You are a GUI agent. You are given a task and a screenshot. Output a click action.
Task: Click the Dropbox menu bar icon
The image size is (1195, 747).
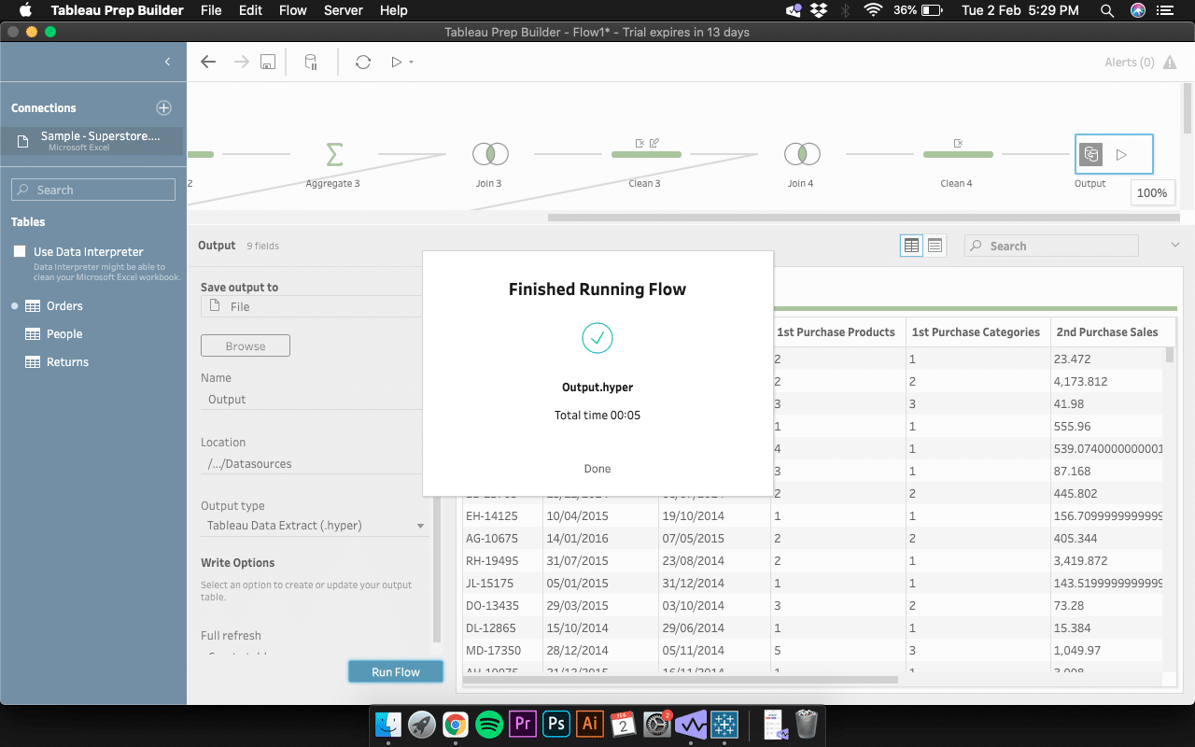(819, 10)
